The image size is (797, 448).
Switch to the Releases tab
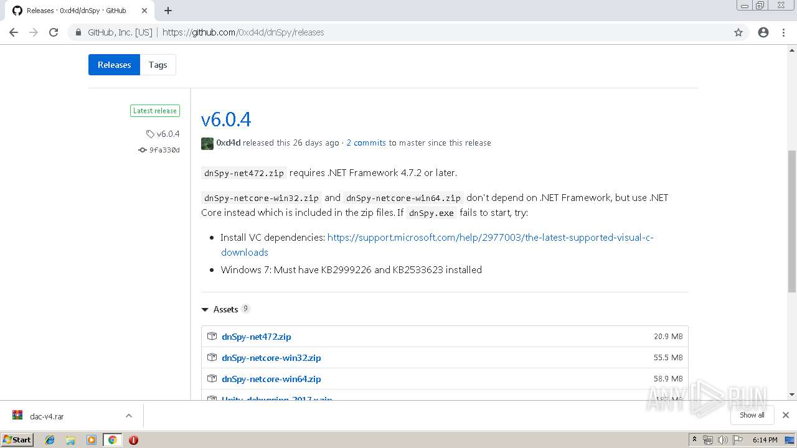pyautogui.click(x=114, y=65)
